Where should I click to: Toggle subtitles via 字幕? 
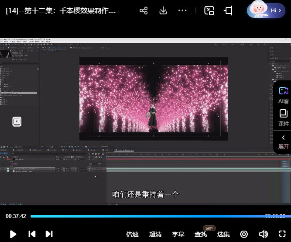178,234
